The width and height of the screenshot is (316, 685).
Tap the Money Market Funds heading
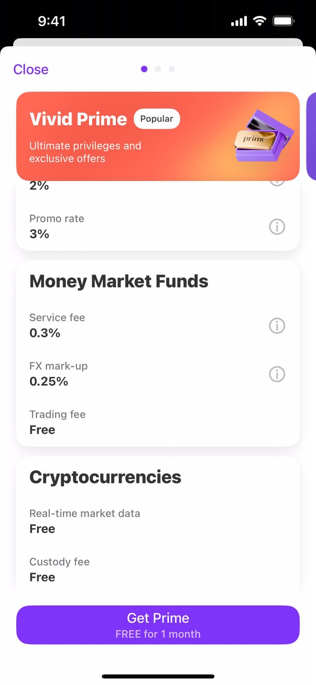tap(119, 281)
